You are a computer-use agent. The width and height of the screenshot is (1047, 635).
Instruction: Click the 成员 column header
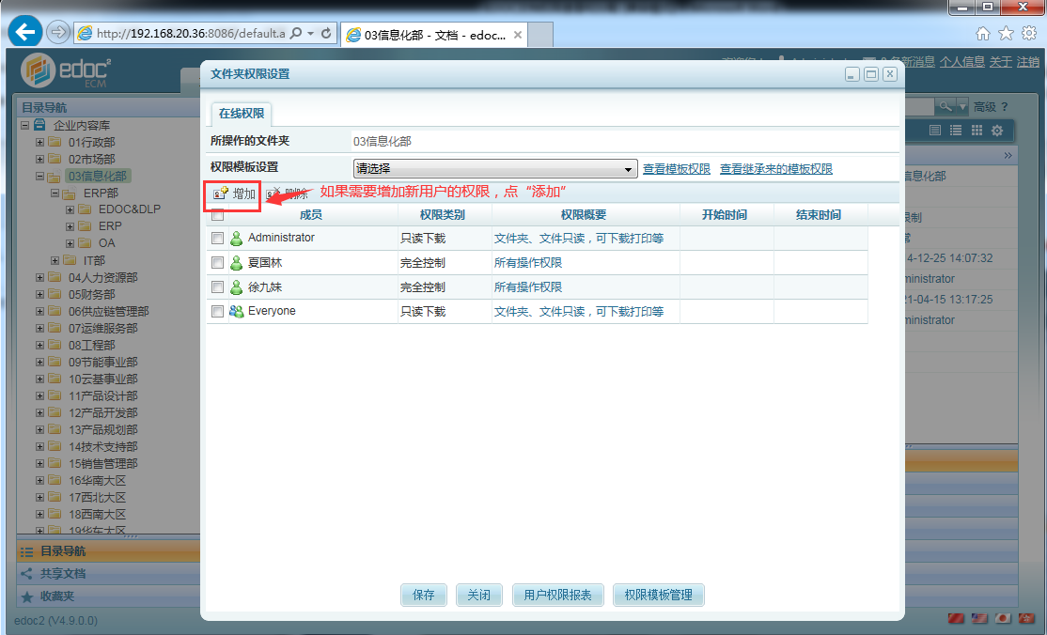[310, 215]
